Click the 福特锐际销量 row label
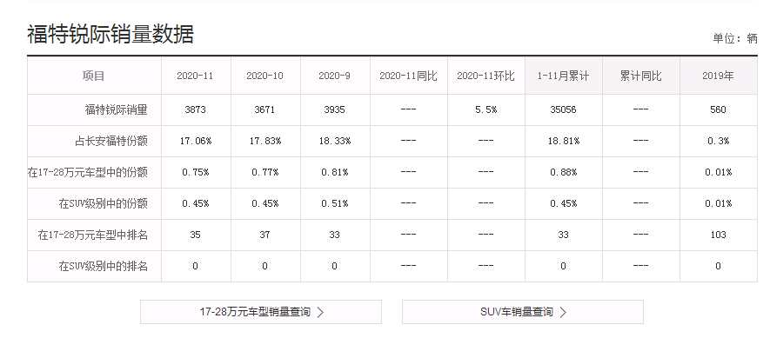Viewport: 770px width, 338px height. click(x=116, y=109)
